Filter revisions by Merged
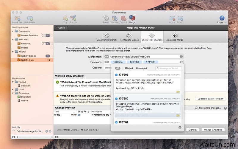Viewport: 238px width, 149px height. pos(129,68)
